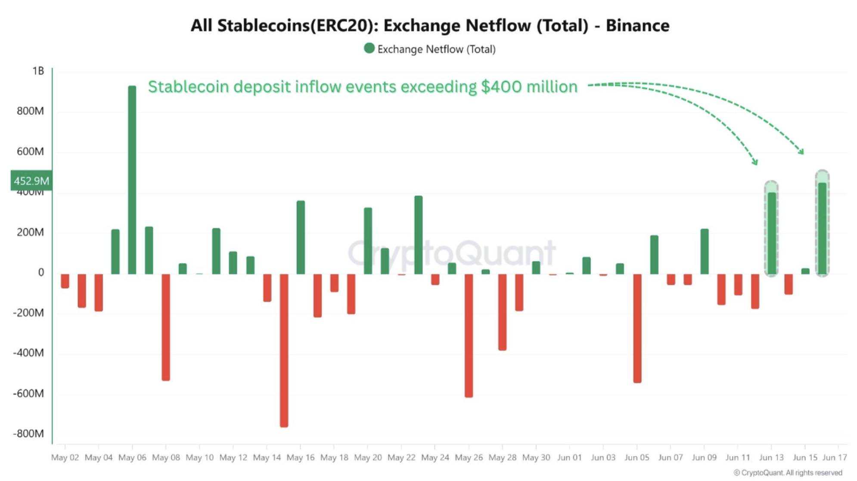Click the chart title about Binance netflow
Viewport: 857px width, 481px height.
[x=430, y=25]
